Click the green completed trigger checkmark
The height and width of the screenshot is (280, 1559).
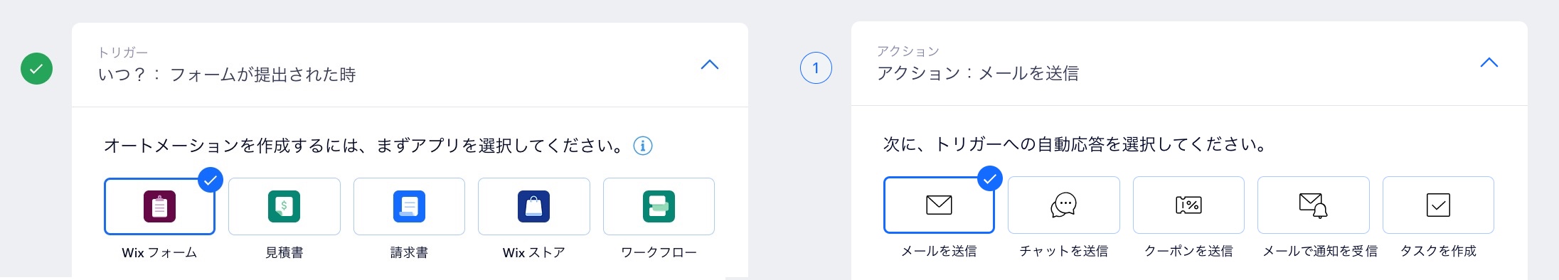36,69
